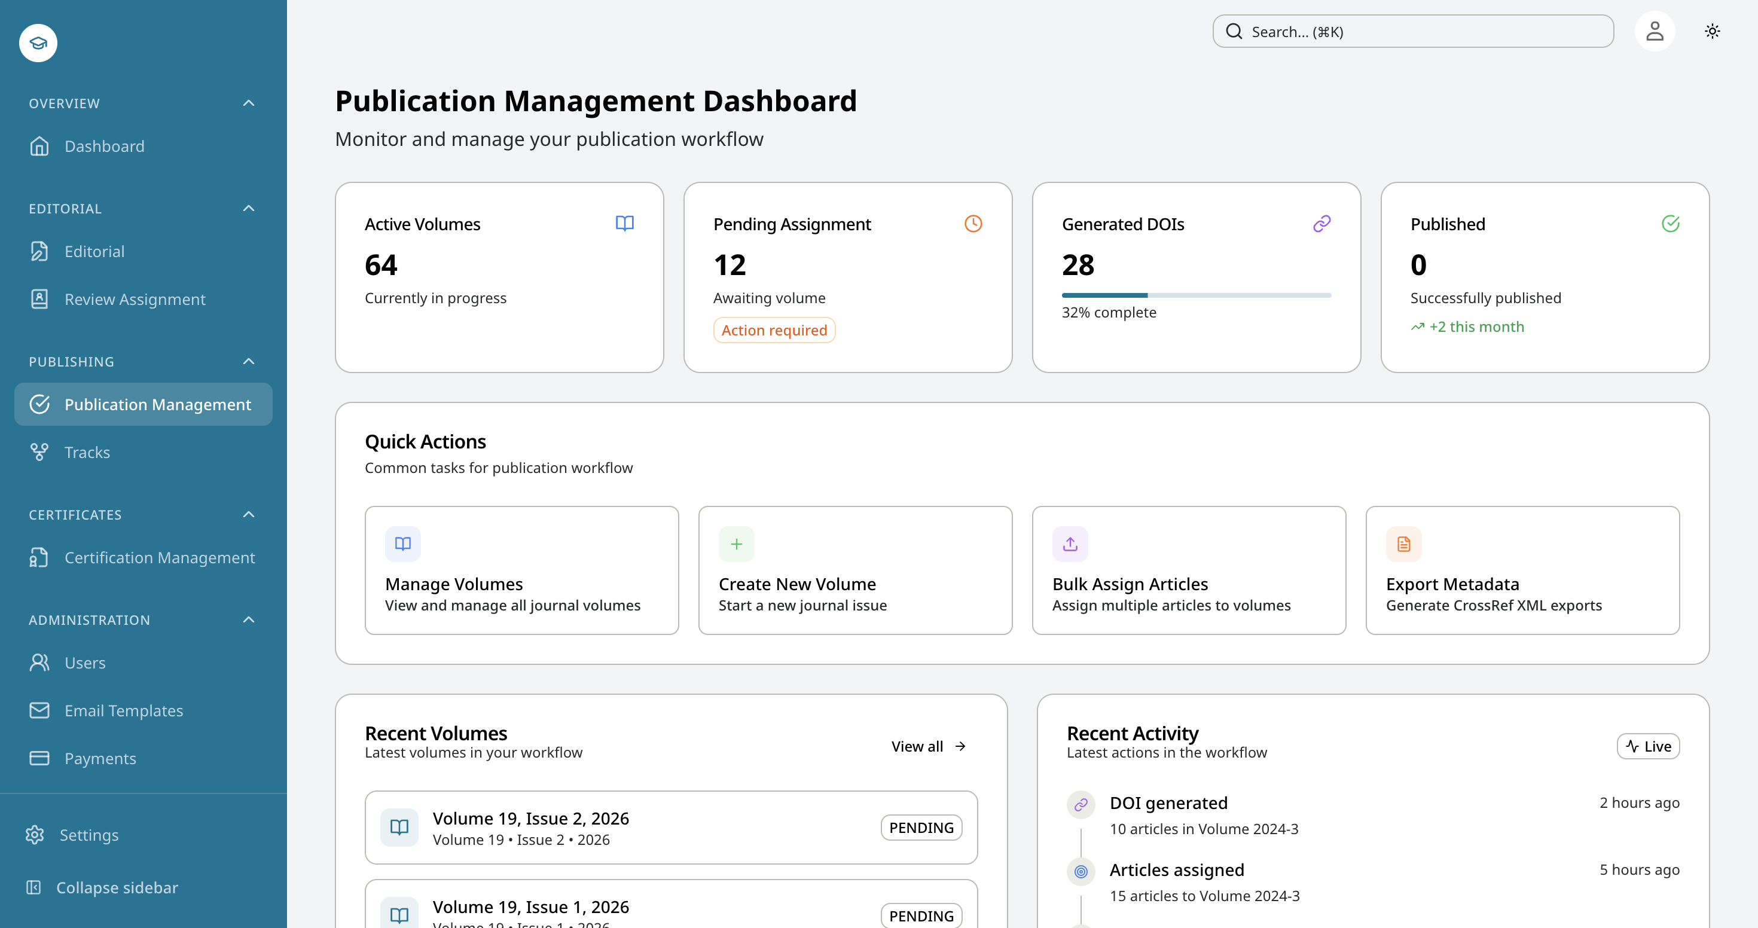Click the '+2 this month' text

click(x=1476, y=326)
